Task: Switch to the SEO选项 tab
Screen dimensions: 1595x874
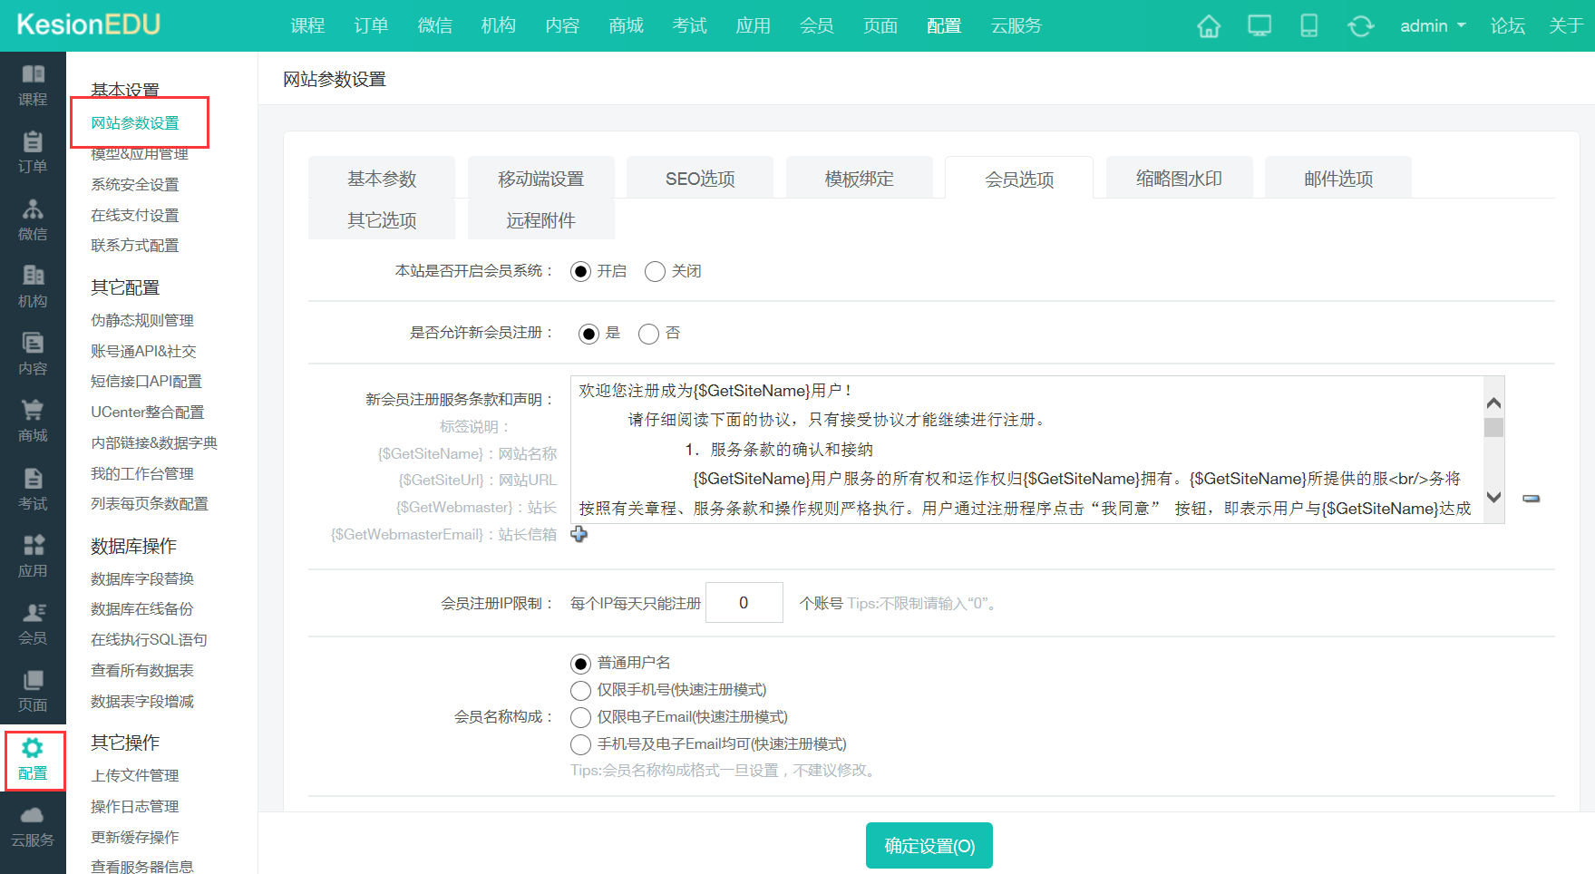Action: pos(699,178)
